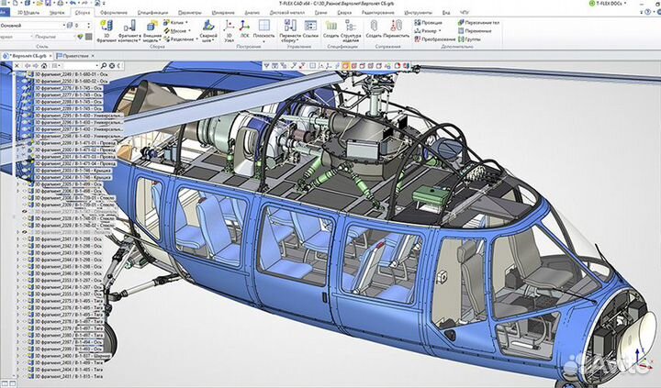
Task: Open the Размер dropdown arrow
Action: [440, 31]
